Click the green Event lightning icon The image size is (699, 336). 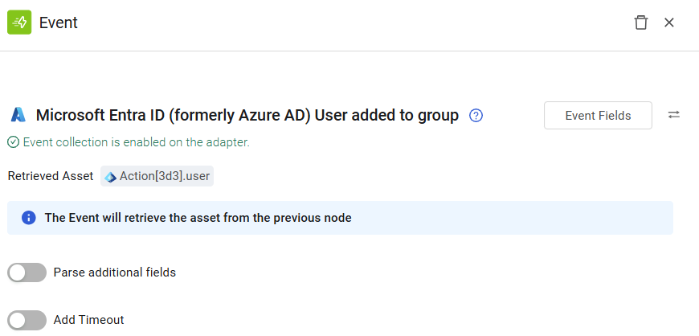(x=19, y=23)
